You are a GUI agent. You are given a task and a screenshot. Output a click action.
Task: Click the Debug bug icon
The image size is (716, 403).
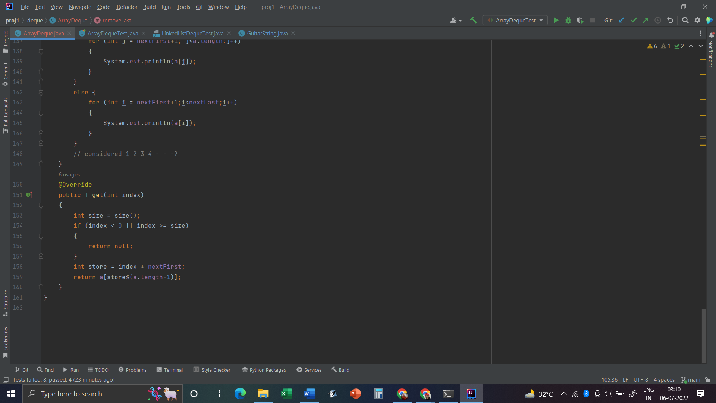point(568,21)
